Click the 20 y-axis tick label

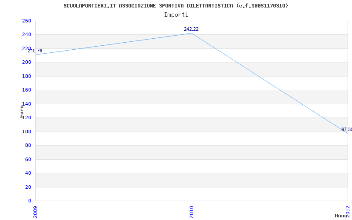coord(28,187)
